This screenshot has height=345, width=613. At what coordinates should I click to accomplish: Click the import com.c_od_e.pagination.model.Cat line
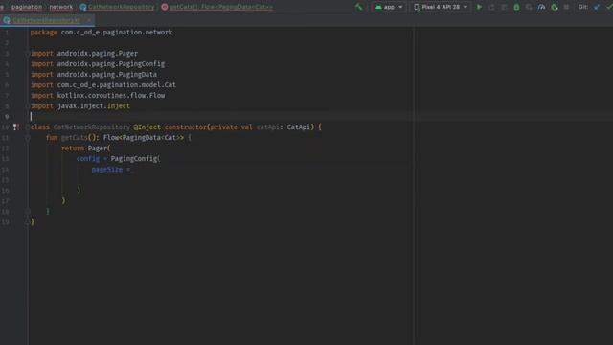103,85
